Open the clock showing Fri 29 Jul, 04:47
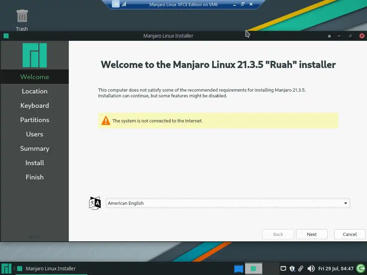The image size is (367, 275). tap(335, 269)
